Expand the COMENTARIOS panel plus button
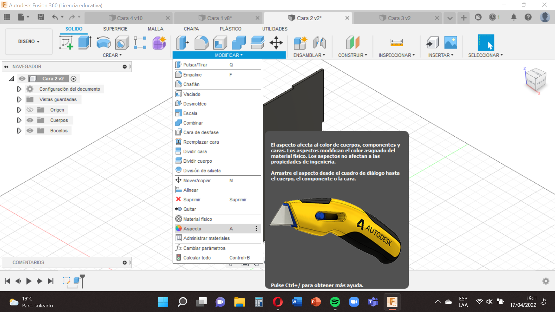 click(125, 263)
